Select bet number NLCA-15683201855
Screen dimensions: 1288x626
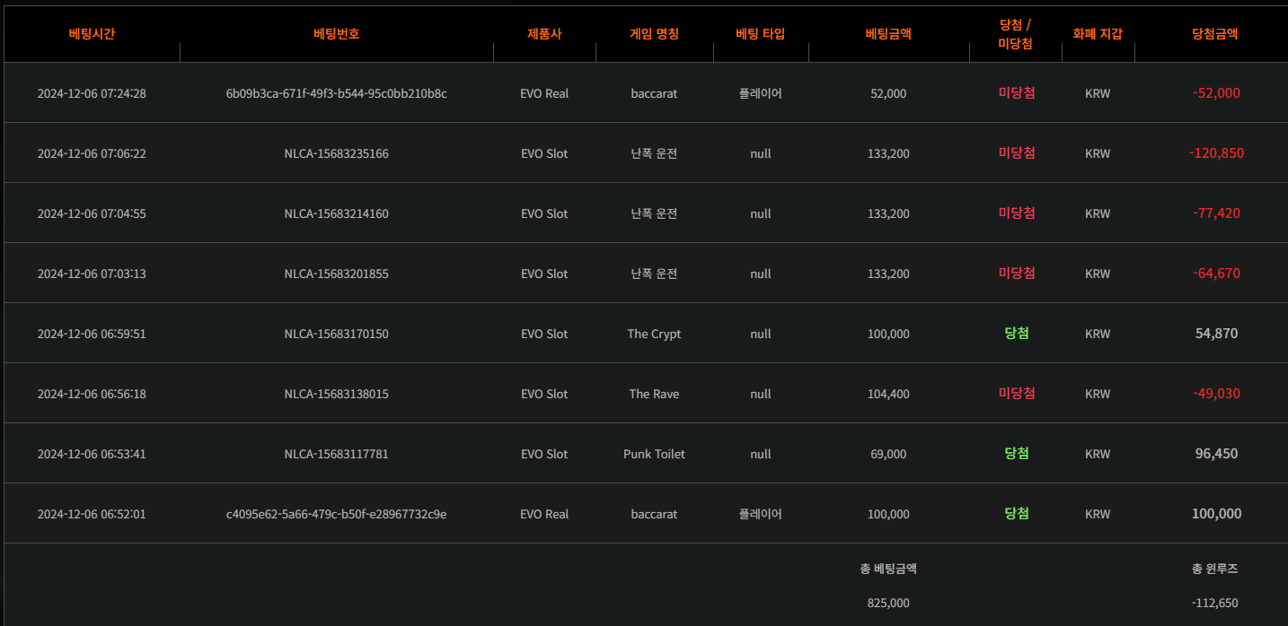click(x=337, y=274)
